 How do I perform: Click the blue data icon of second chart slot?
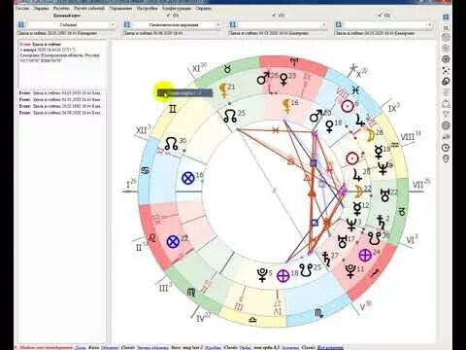click(127, 24)
